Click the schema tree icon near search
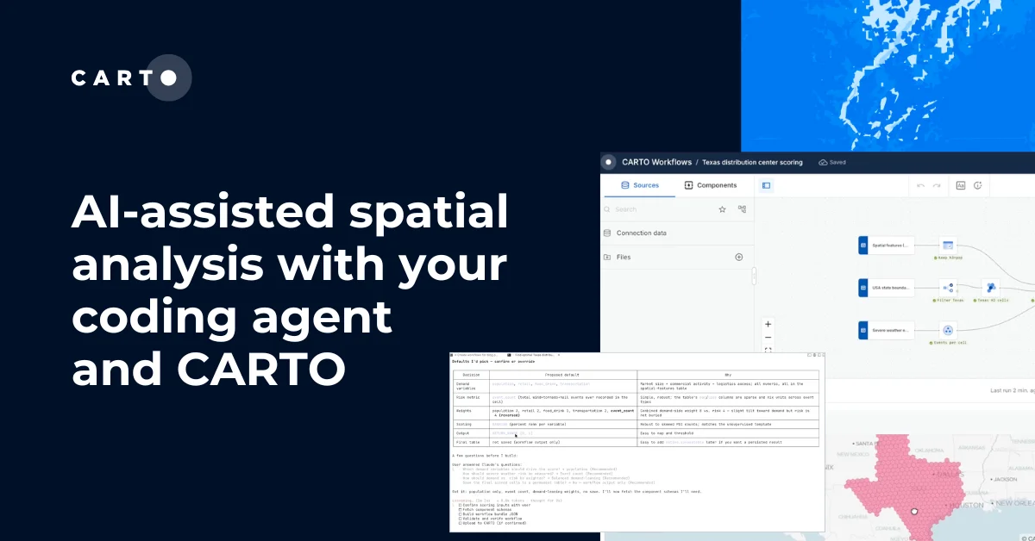This screenshot has width=1035, height=541. click(x=742, y=209)
